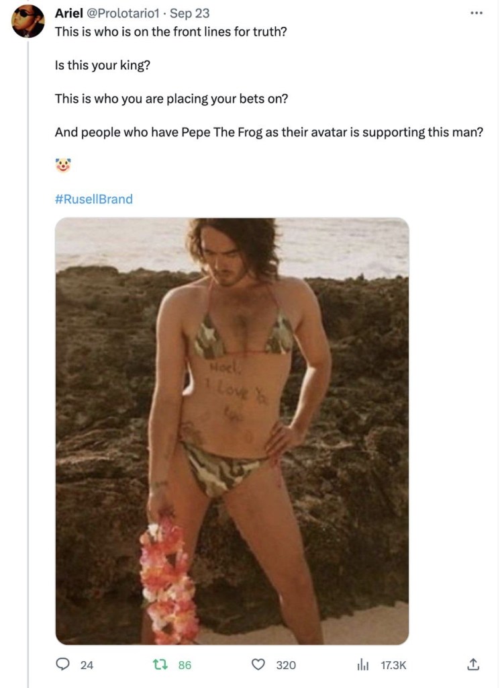Visit the @Prolotario1 handle link
The image size is (502, 688).
[123, 13]
